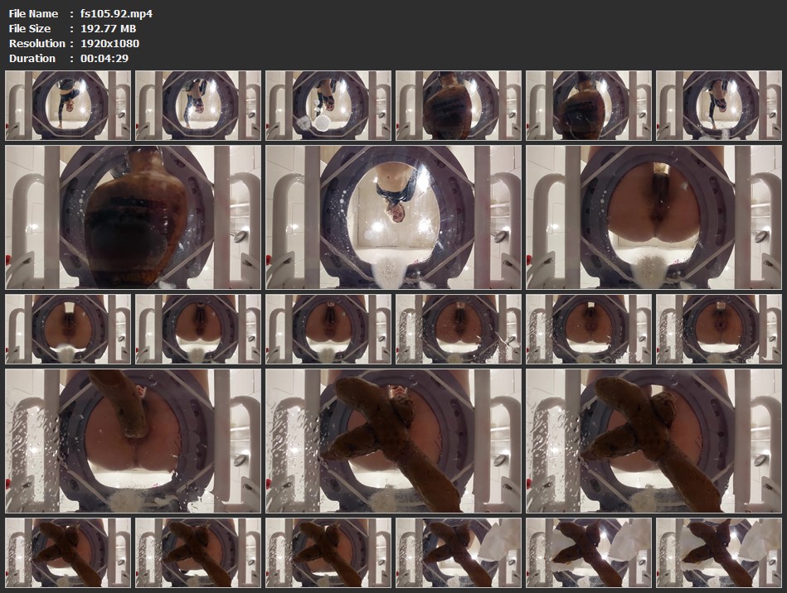Select the last small thumbnail in bottom row
The width and height of the screenshot is (787, 593).
[x=719, y=553]
